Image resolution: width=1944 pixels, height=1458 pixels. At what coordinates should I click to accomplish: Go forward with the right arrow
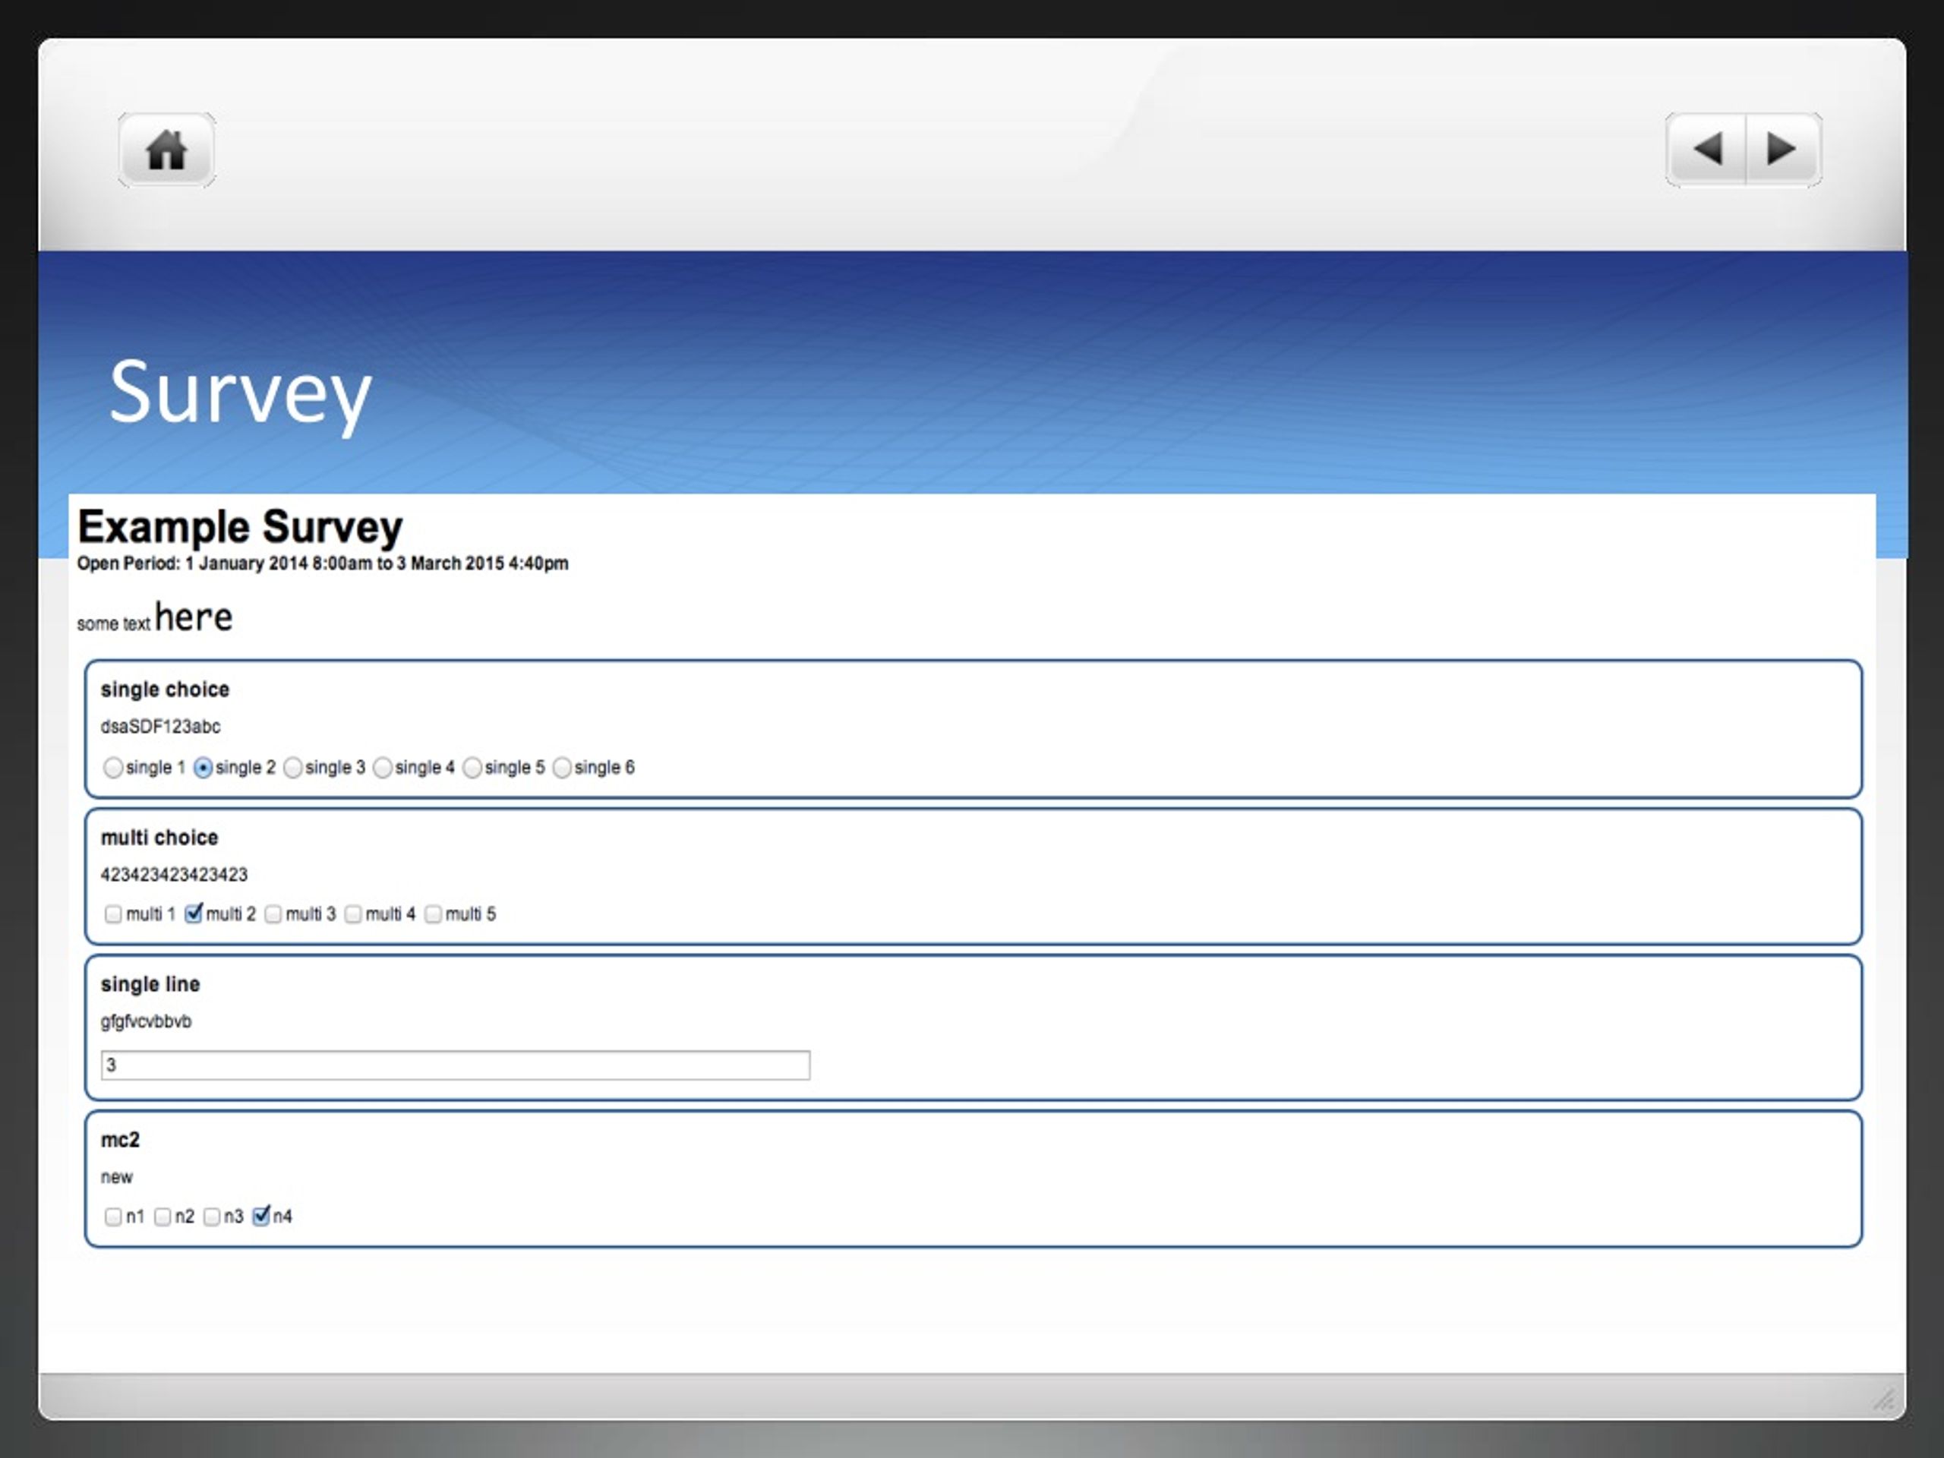coord(1783,150)
